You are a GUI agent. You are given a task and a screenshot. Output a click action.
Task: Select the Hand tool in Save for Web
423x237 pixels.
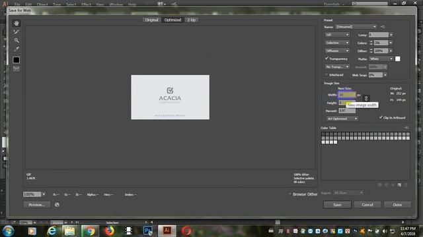[x=16, y=24]
